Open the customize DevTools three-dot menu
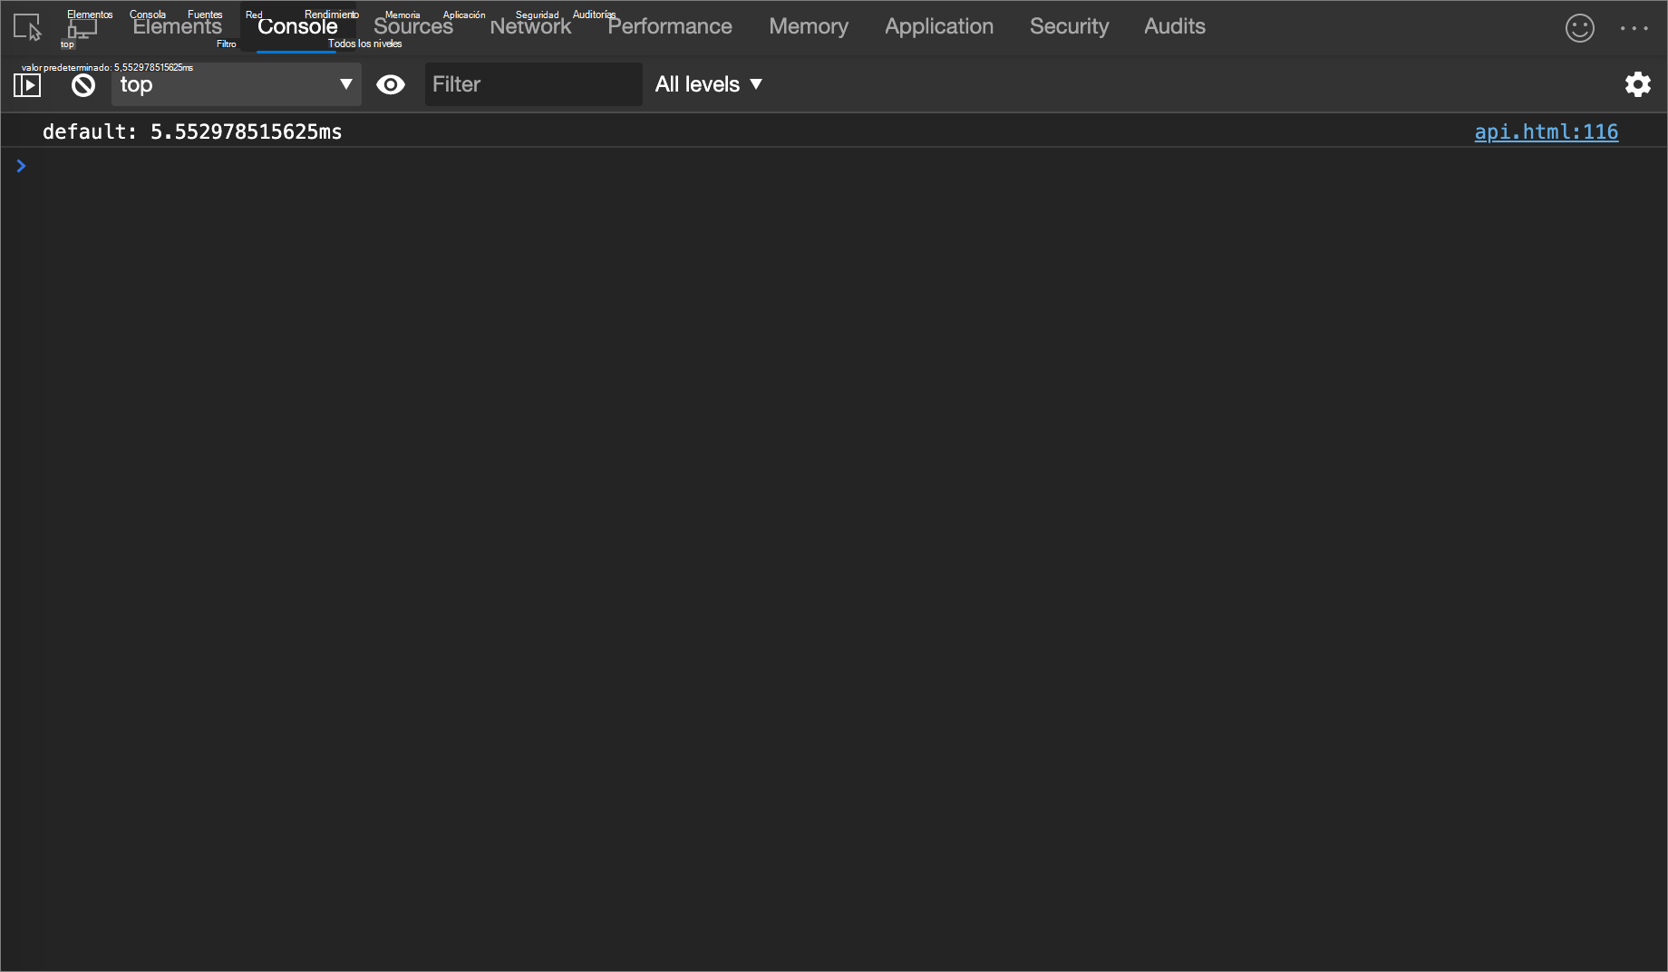 (x=1634, y=28)
